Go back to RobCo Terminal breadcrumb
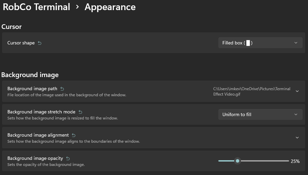 pos(36,7)
